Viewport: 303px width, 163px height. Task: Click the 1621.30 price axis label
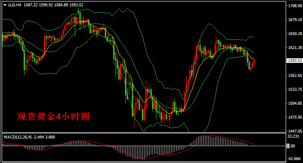[x=295, y=48]
